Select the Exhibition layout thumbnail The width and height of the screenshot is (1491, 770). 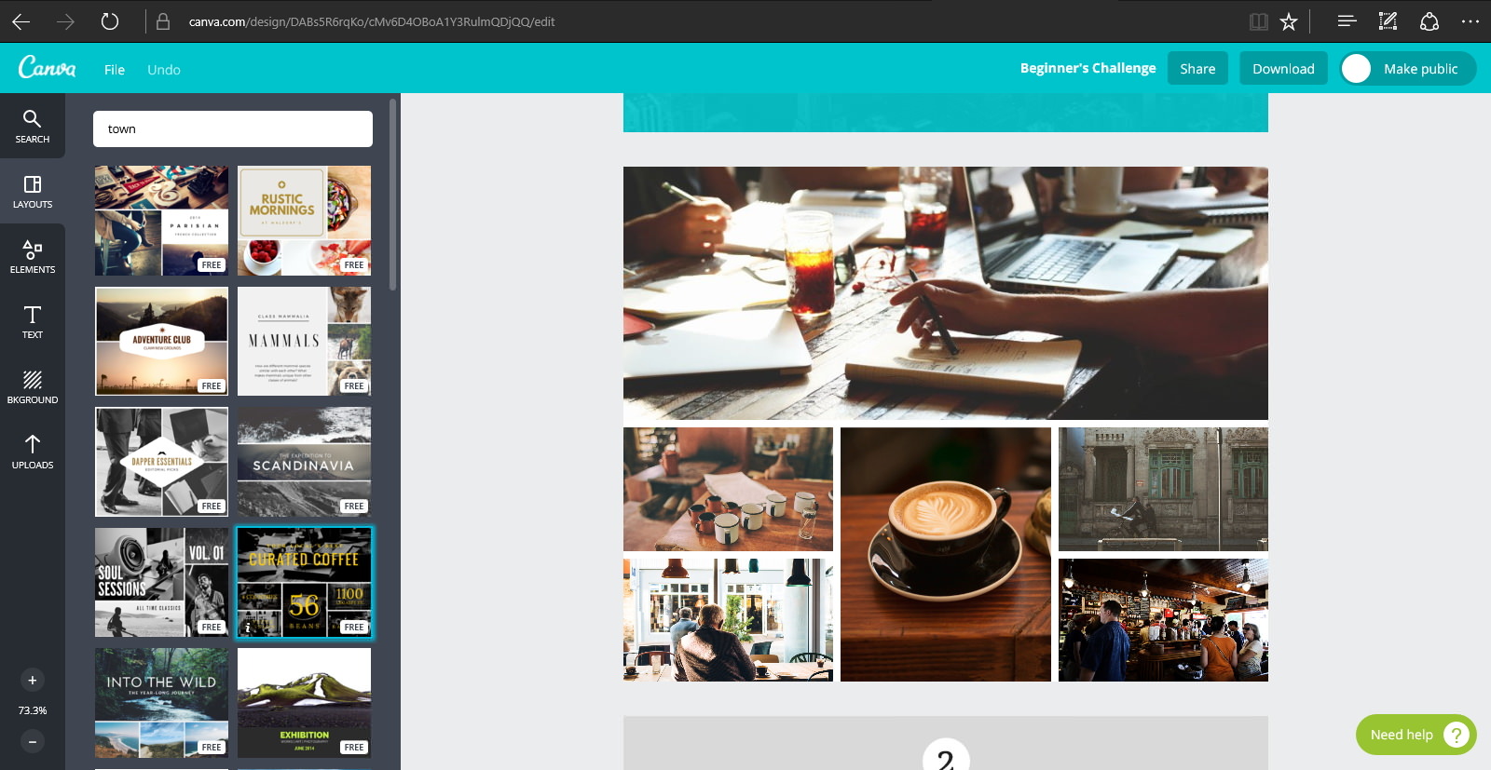pyautogui.click(x=304, y=703)
